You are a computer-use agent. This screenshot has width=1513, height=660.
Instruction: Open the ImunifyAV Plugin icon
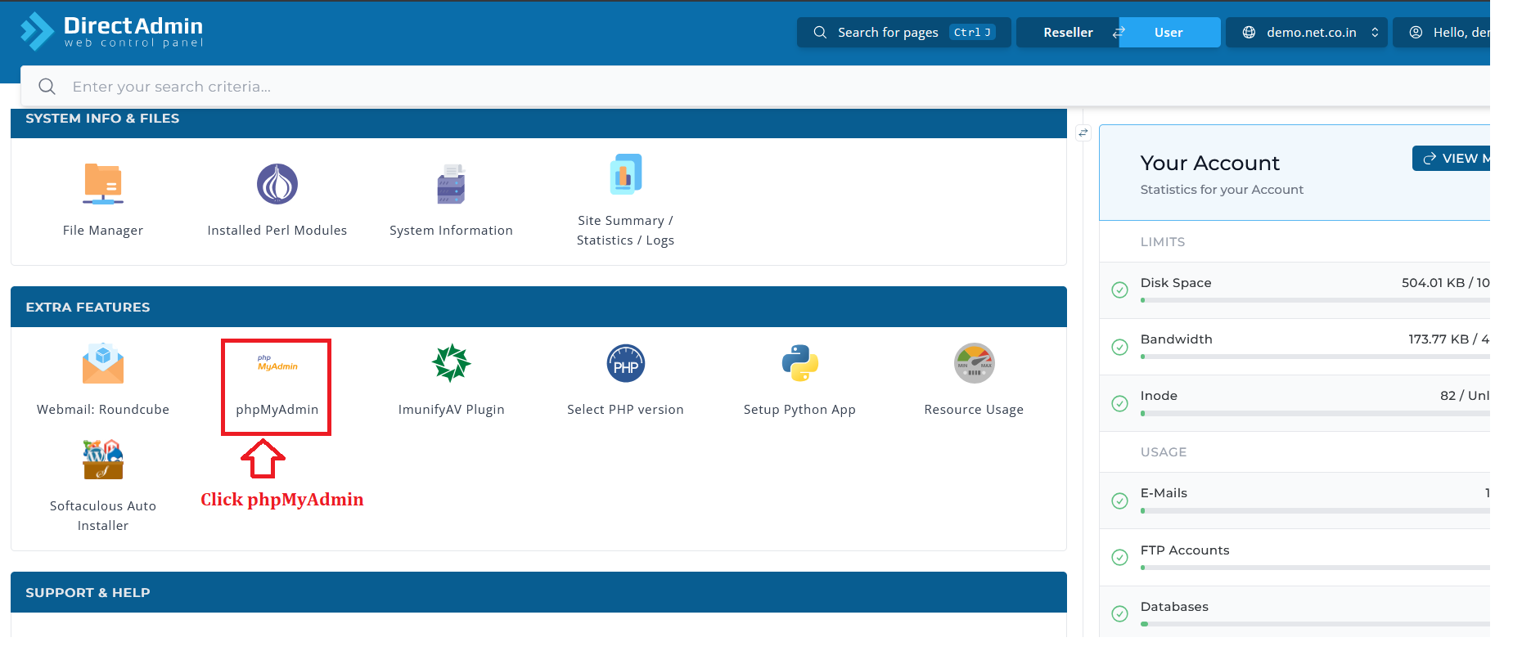[452, 363]
